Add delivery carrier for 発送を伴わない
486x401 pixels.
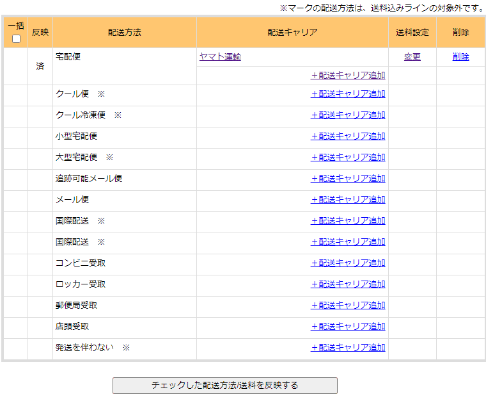(x=348, y=347)
